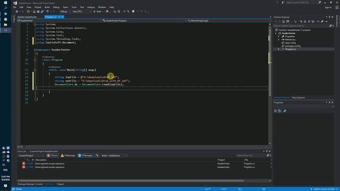The image size is (340, 191).
Task: Click the Windows Start button
Action: point(5,3)
